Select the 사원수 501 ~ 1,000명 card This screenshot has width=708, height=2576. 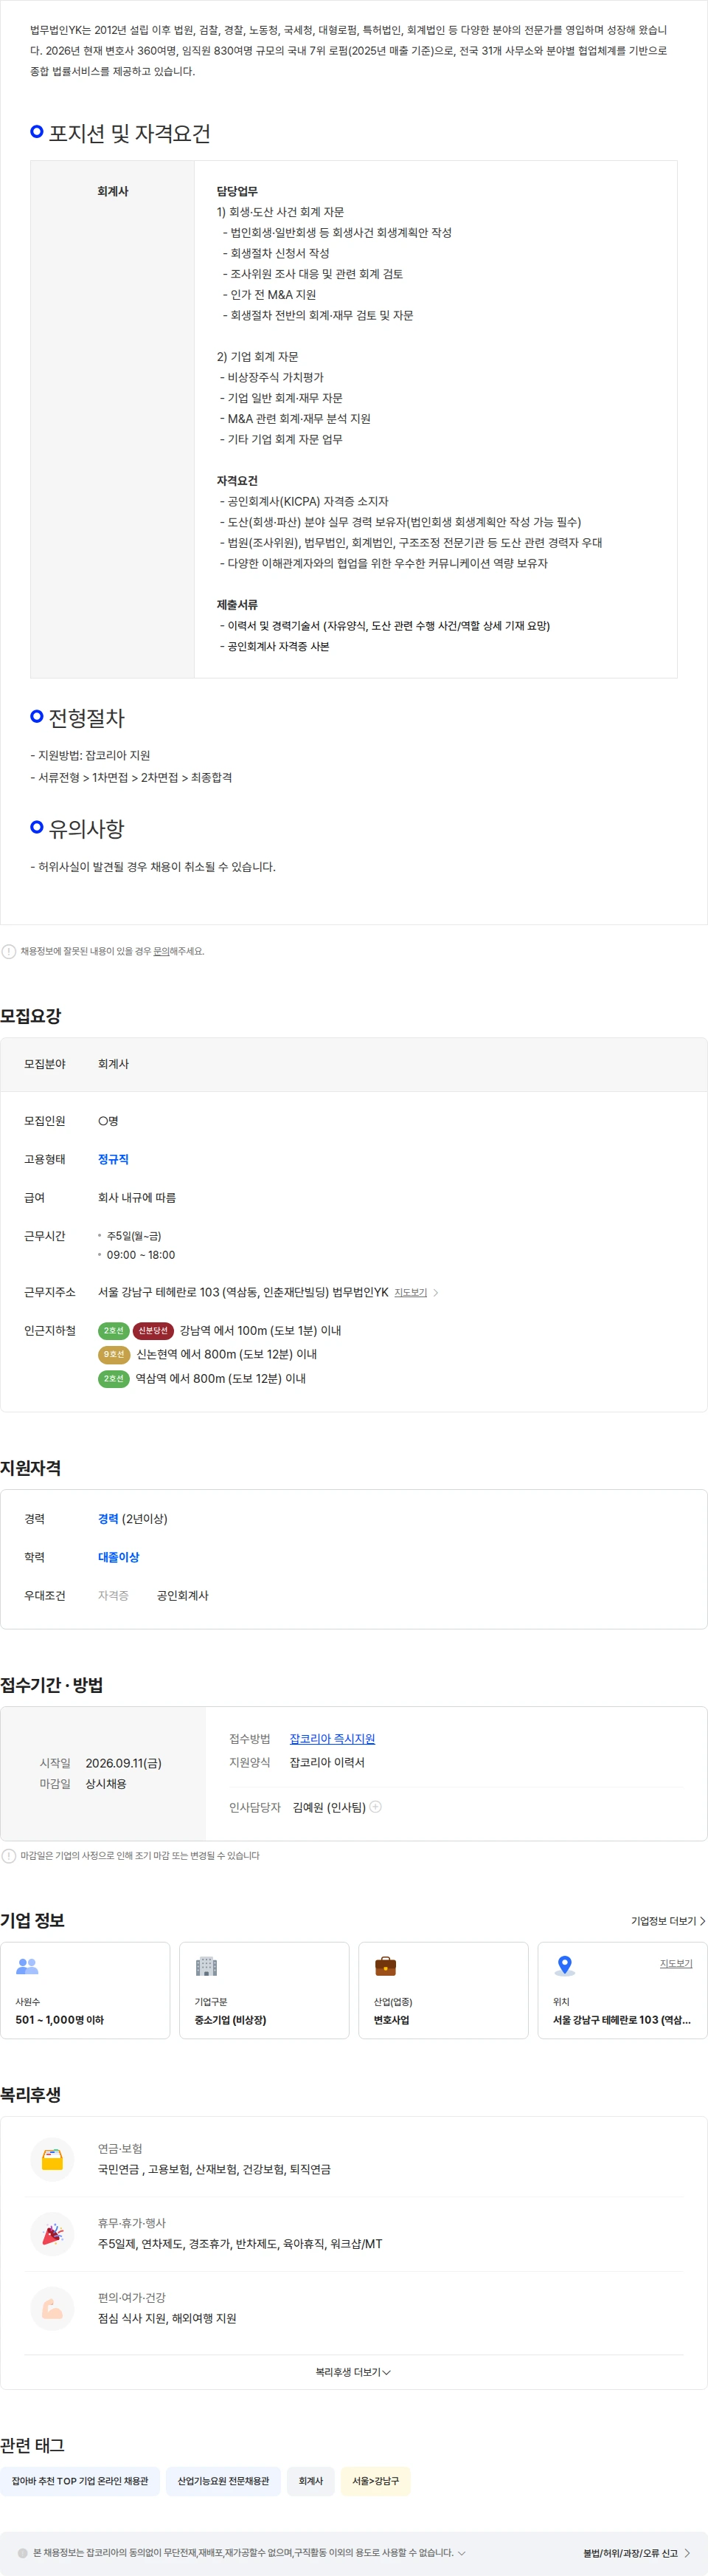pos(85,1990)
